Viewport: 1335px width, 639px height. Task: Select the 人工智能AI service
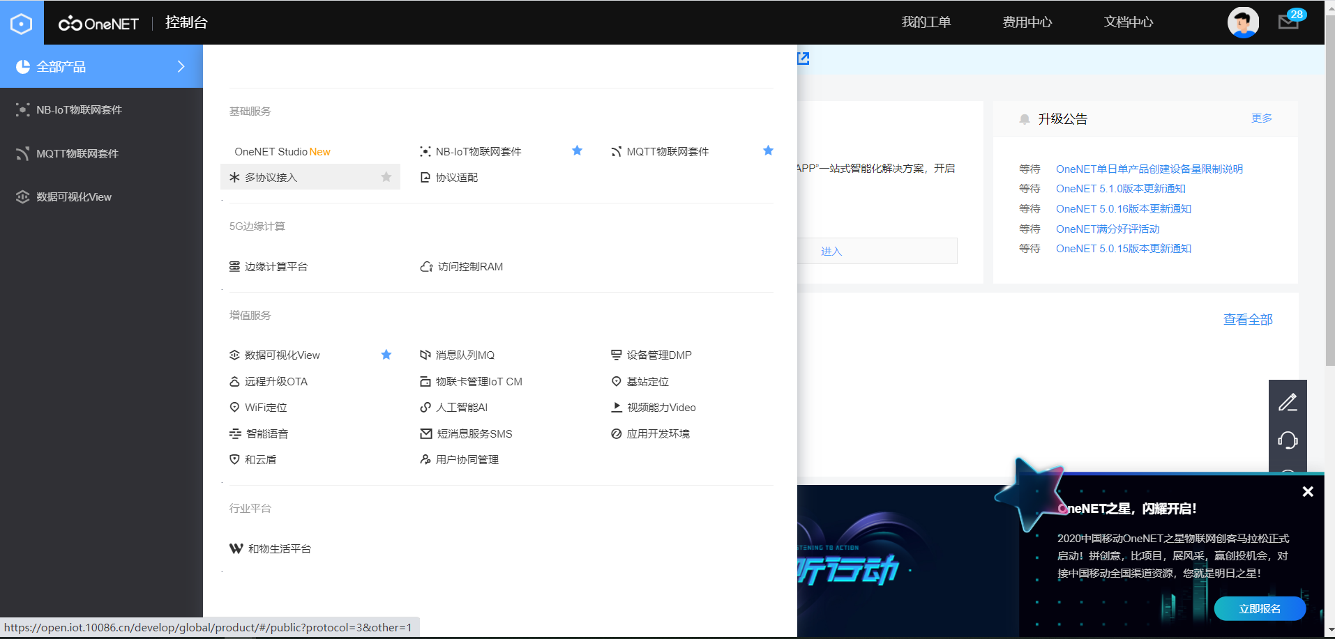click(462, 407)
